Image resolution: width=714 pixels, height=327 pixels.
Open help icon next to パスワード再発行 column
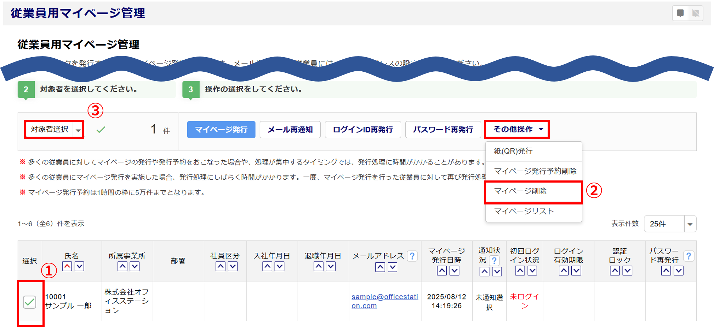tap(689, 256)
